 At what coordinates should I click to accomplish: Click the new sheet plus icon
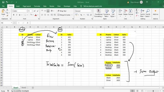[x=33, y=88]
